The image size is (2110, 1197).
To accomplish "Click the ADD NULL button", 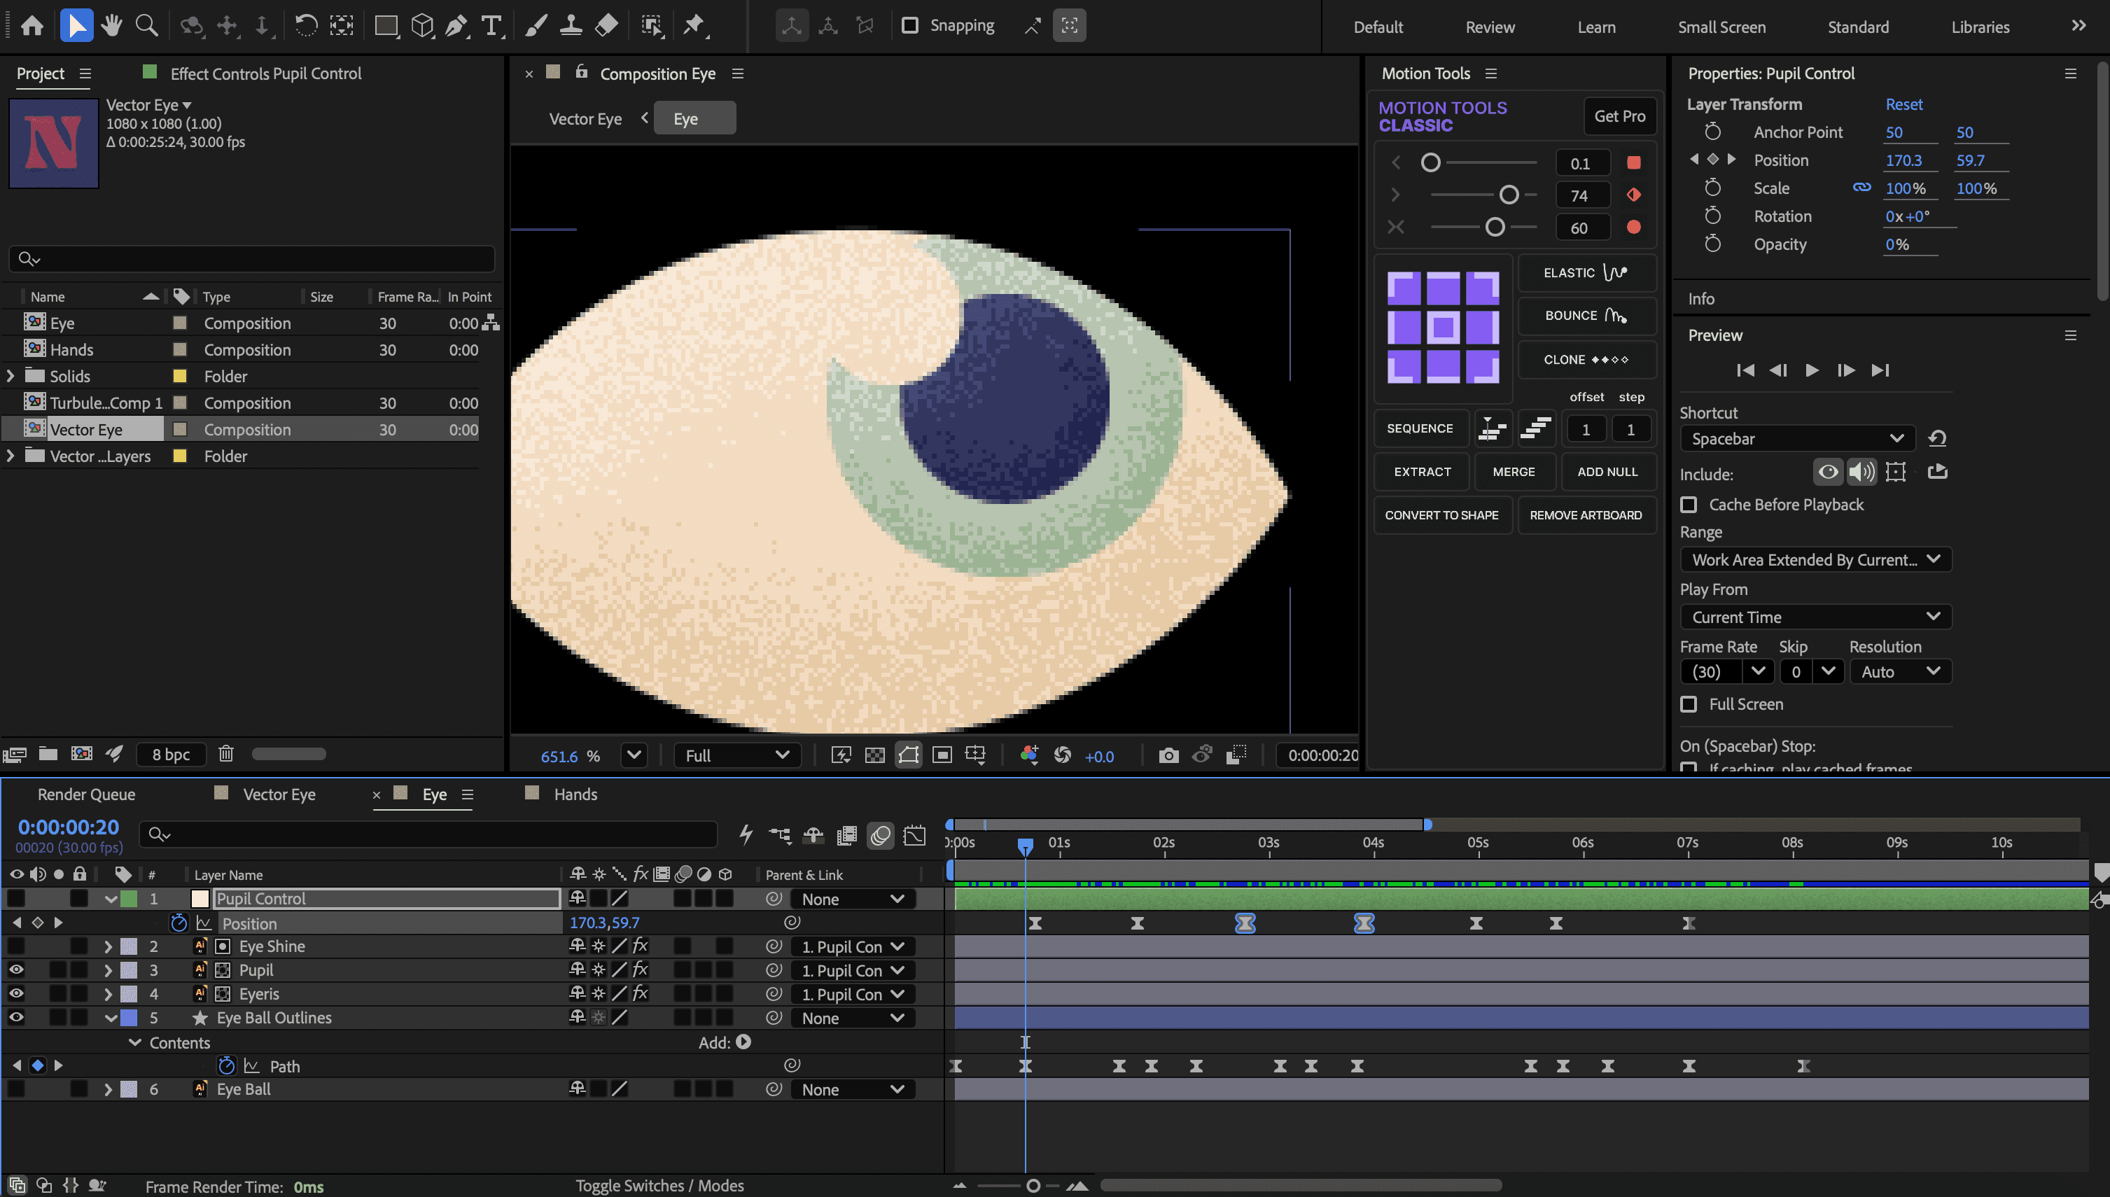I will [x=1607, y=471].
